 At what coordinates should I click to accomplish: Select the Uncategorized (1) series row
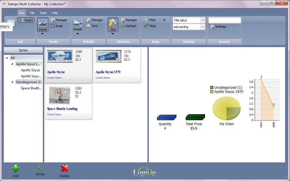pos(29,82)
